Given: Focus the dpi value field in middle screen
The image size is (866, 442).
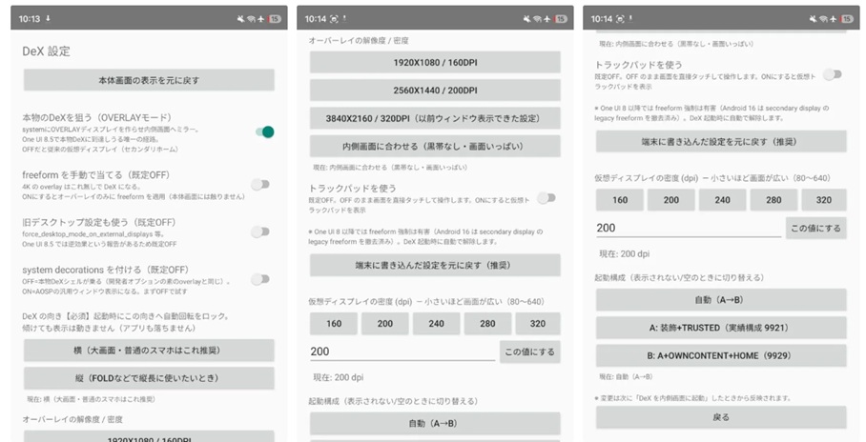Looking at the screenshot, I should [x=402, y=352].
